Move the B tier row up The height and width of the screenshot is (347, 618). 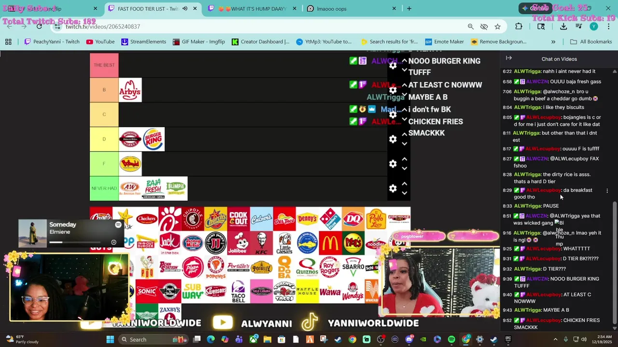[405, 85]
